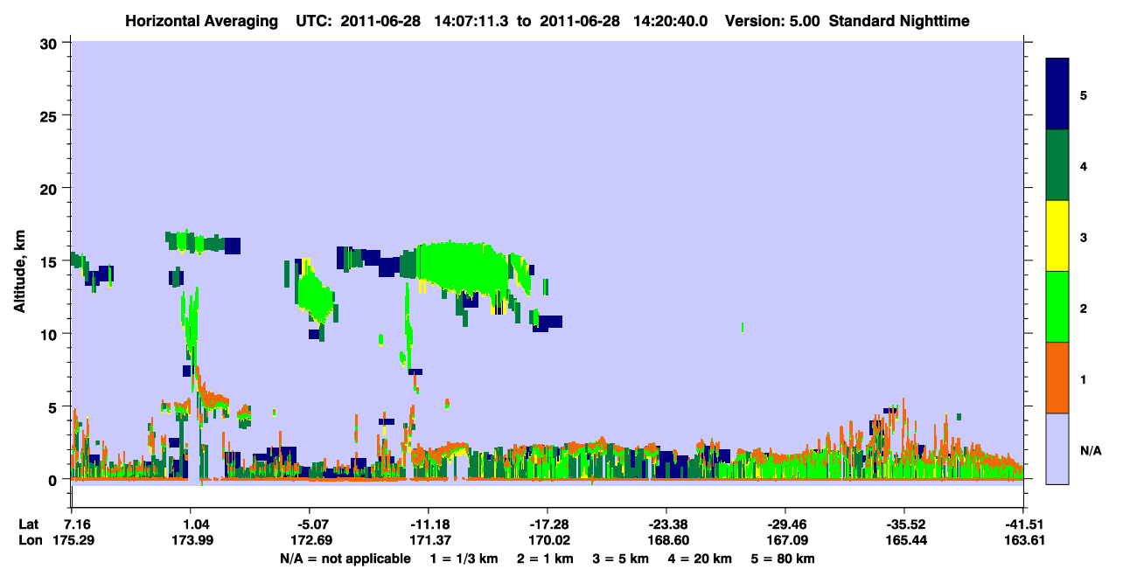Click the lavender N/A color bar segment
This screenshot has height=583, width=1137.
1057,448
